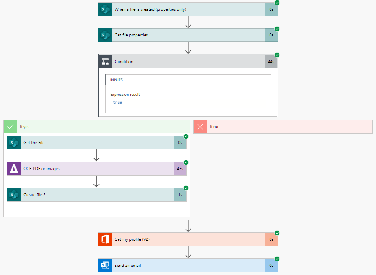The height and width of the screenshot is (275, 376).
Task: Select the AI Builder OCR action icon
Action: (x=13, y=168)
